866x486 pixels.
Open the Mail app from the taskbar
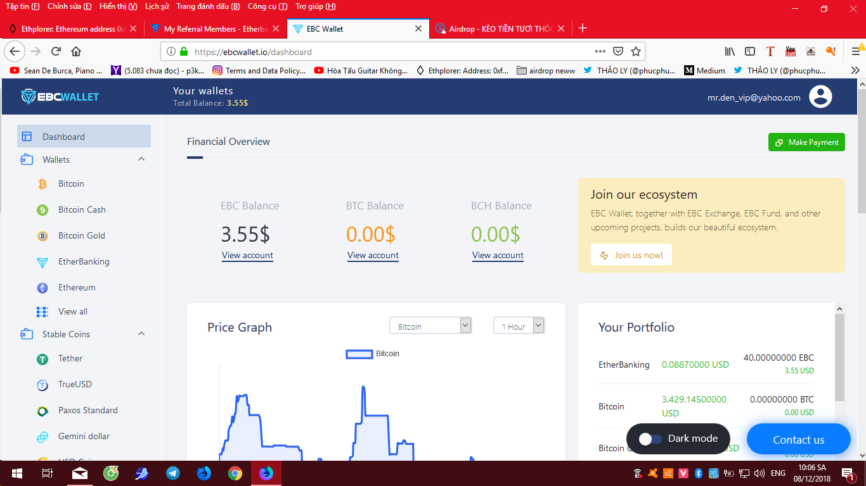click(x=79, y=473)
